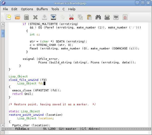Click the Save As disk icon
Image resolution: width=152 pixels, height=135 pixels.
53,17
